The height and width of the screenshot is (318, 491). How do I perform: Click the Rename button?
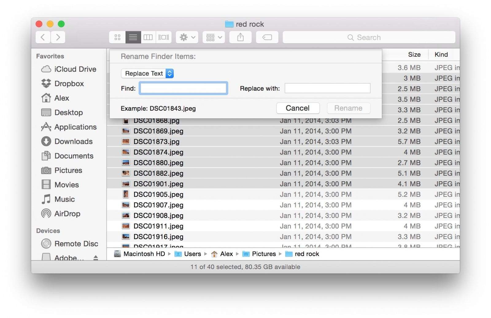click(348, 108)
